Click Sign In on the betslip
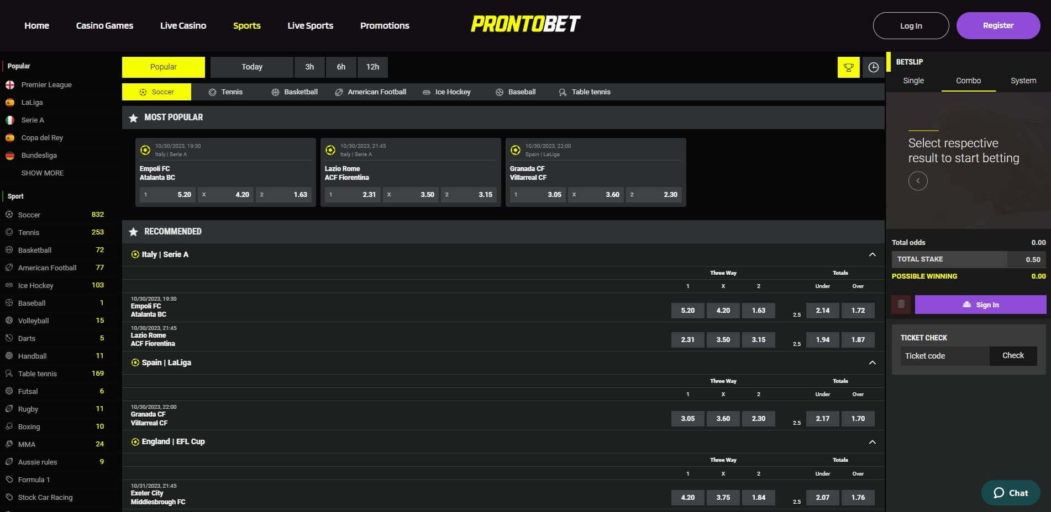This screenshot has width=1051, height=512. 981,304
